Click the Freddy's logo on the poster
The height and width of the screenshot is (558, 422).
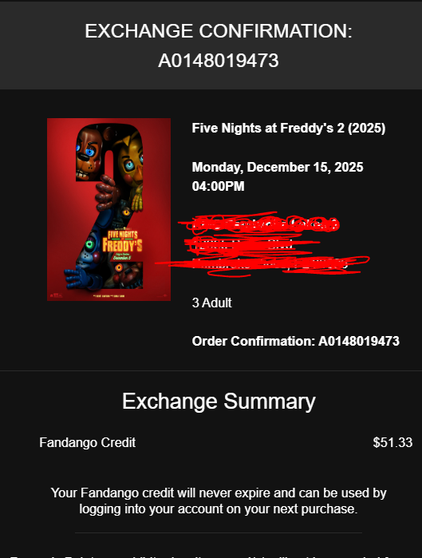coord(122,242)
